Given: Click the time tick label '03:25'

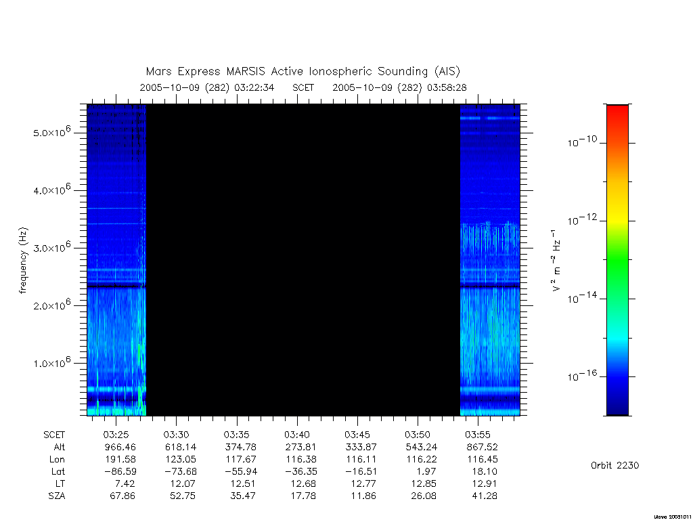Looking at the screenshot, I should (116, 435).
